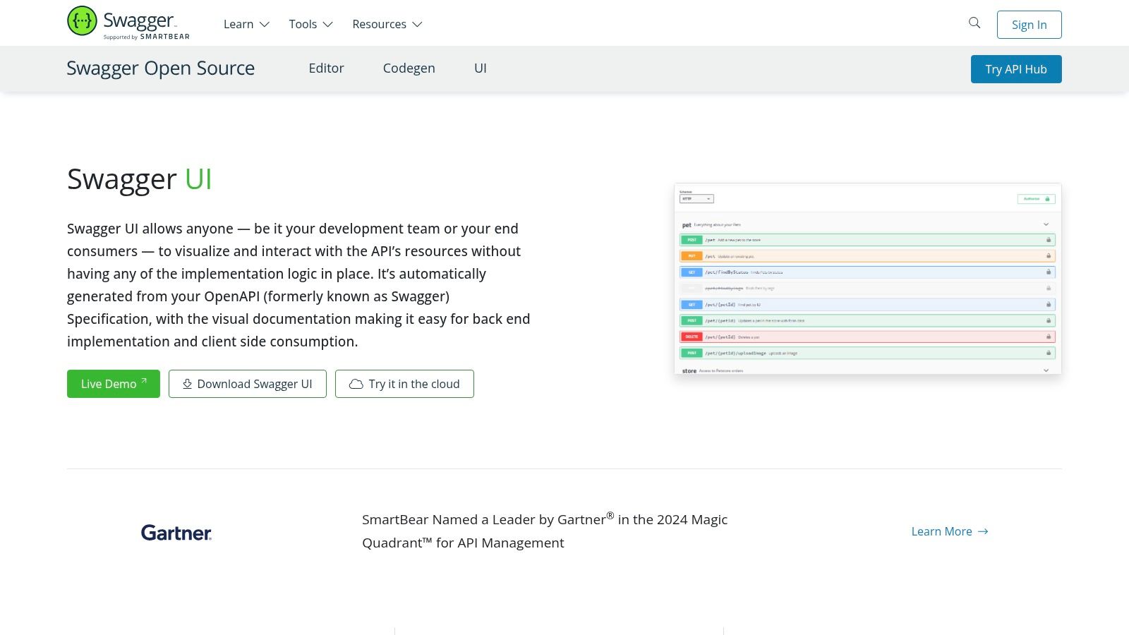Click Swagger Open Source heading link
Viewport: 1129px width, 635px height.
coord(161,68)
